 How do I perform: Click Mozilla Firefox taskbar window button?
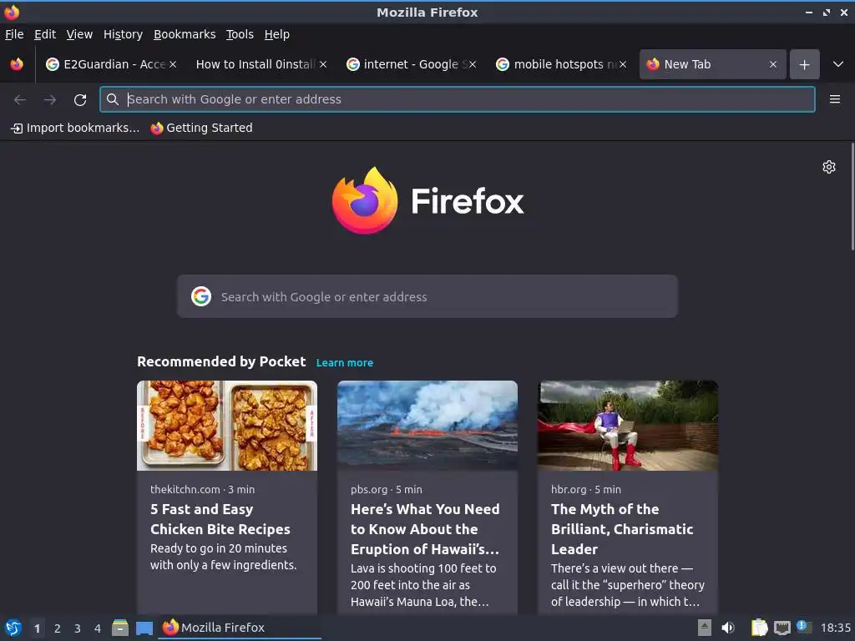tap(240, 628)
